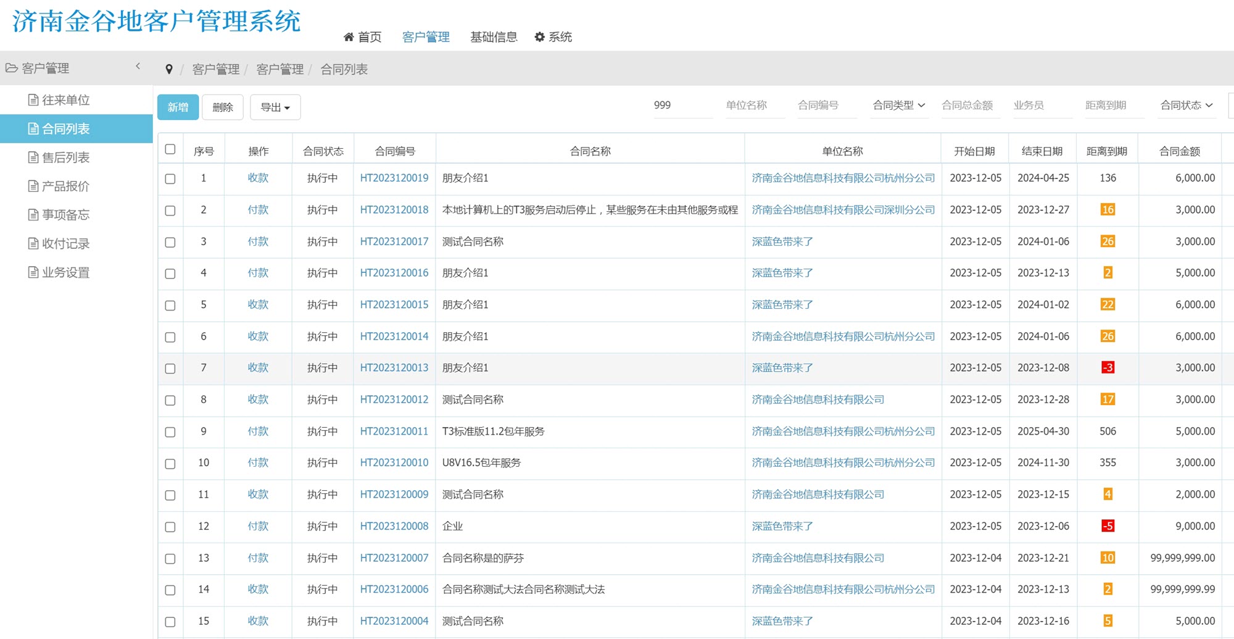The width and height of the screenshot is (1234, 639).
Task: Click the 新增 button
Action: click(x=178, y=107)
